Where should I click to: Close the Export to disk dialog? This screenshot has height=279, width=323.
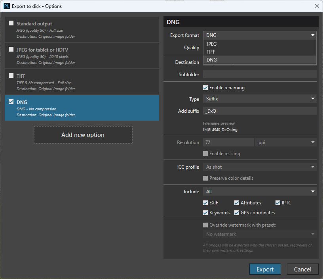316,6
